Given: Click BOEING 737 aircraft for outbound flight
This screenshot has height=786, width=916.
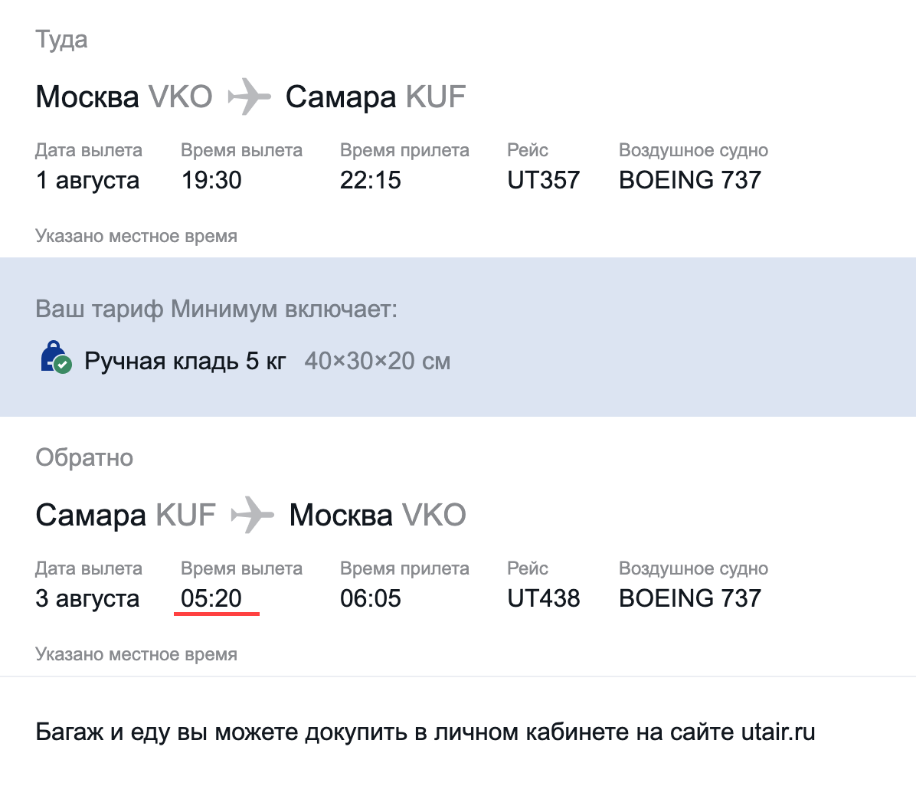Looking at the screenshot, I should (x=690, y=180).
